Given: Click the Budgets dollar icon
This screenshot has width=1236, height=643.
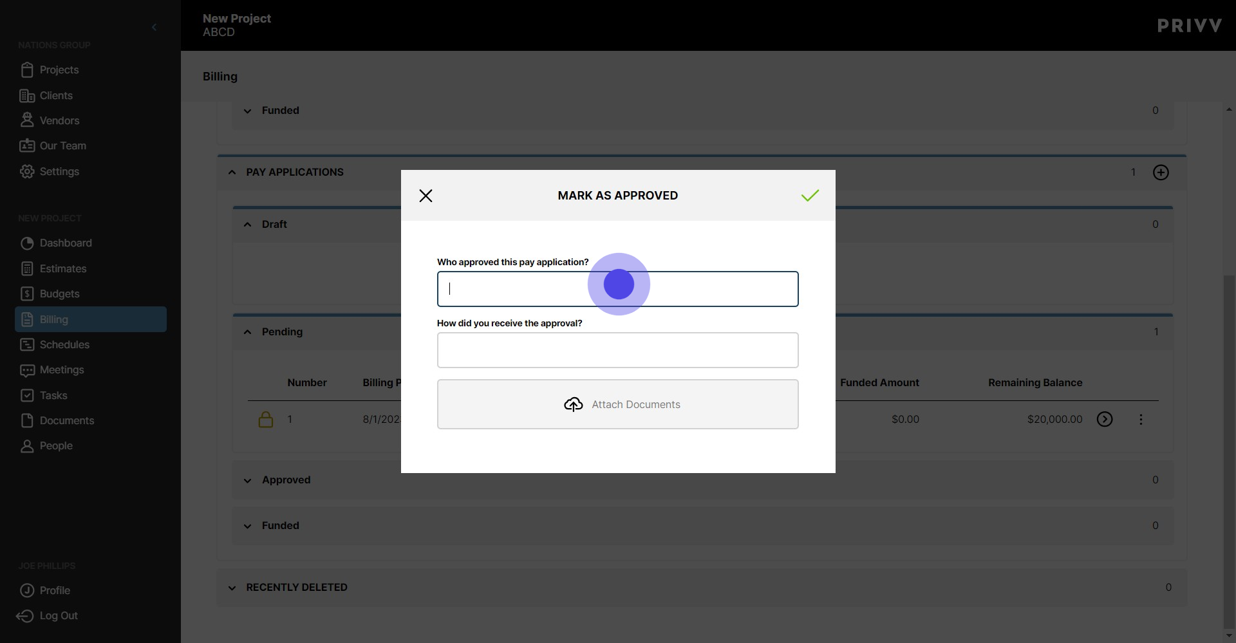Looking at the screenshot, I should [x=27, y=294].
